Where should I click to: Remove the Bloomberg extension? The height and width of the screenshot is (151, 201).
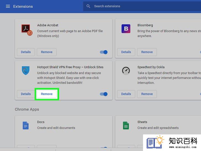coord(147,52)
